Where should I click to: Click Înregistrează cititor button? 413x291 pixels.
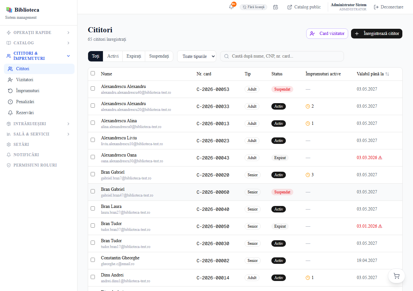(377, 34)
